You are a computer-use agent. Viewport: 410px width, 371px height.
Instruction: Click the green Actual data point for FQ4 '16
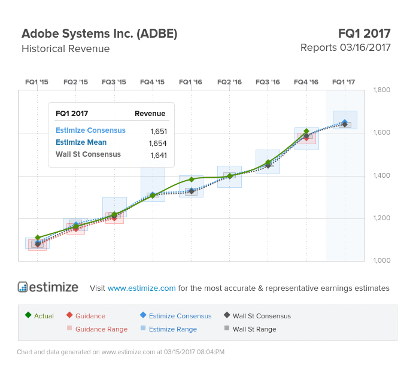(x=306, y=131)
